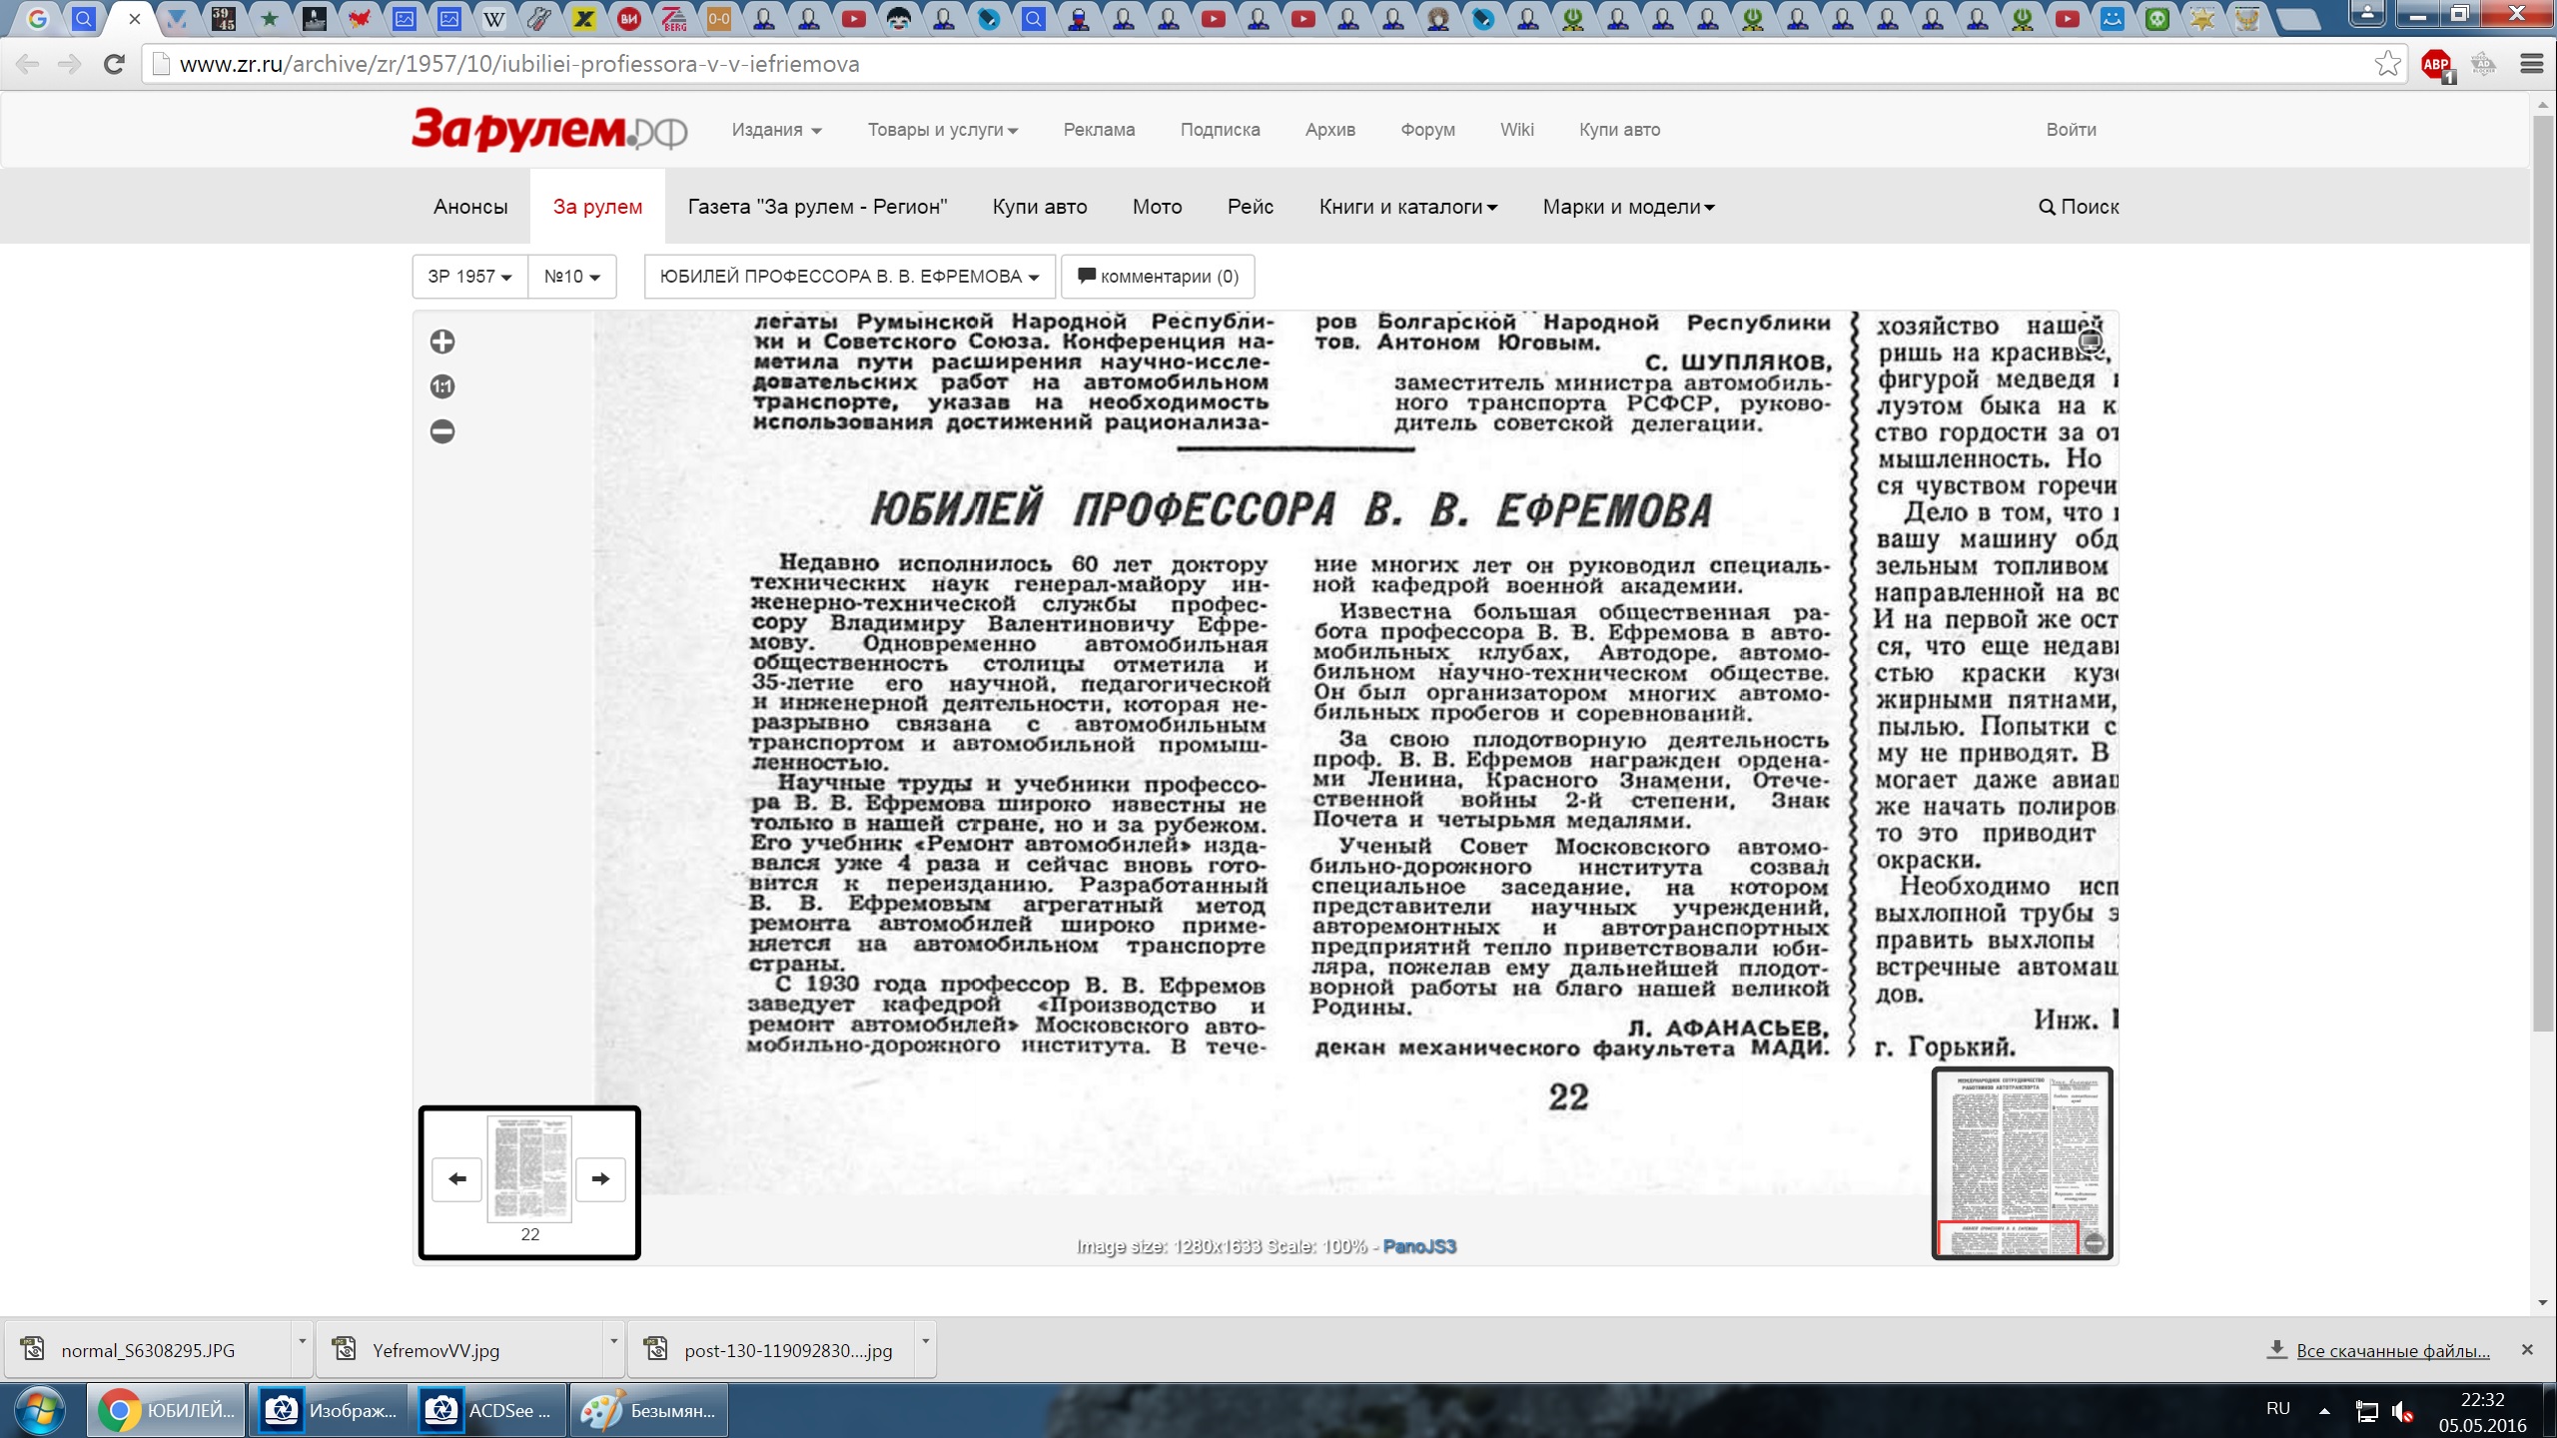Open the №10 issue dropdown

pos(571,277)
